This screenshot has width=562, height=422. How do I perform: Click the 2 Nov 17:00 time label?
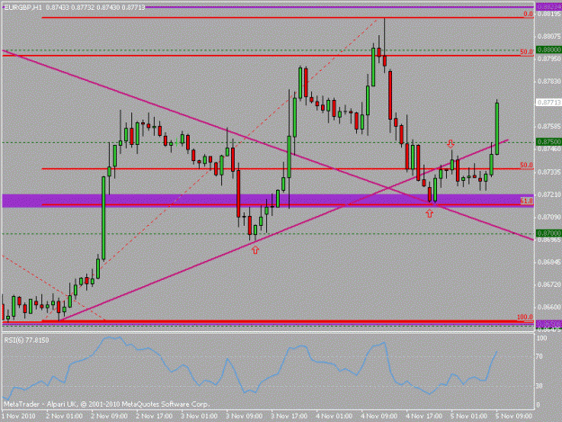154,417
